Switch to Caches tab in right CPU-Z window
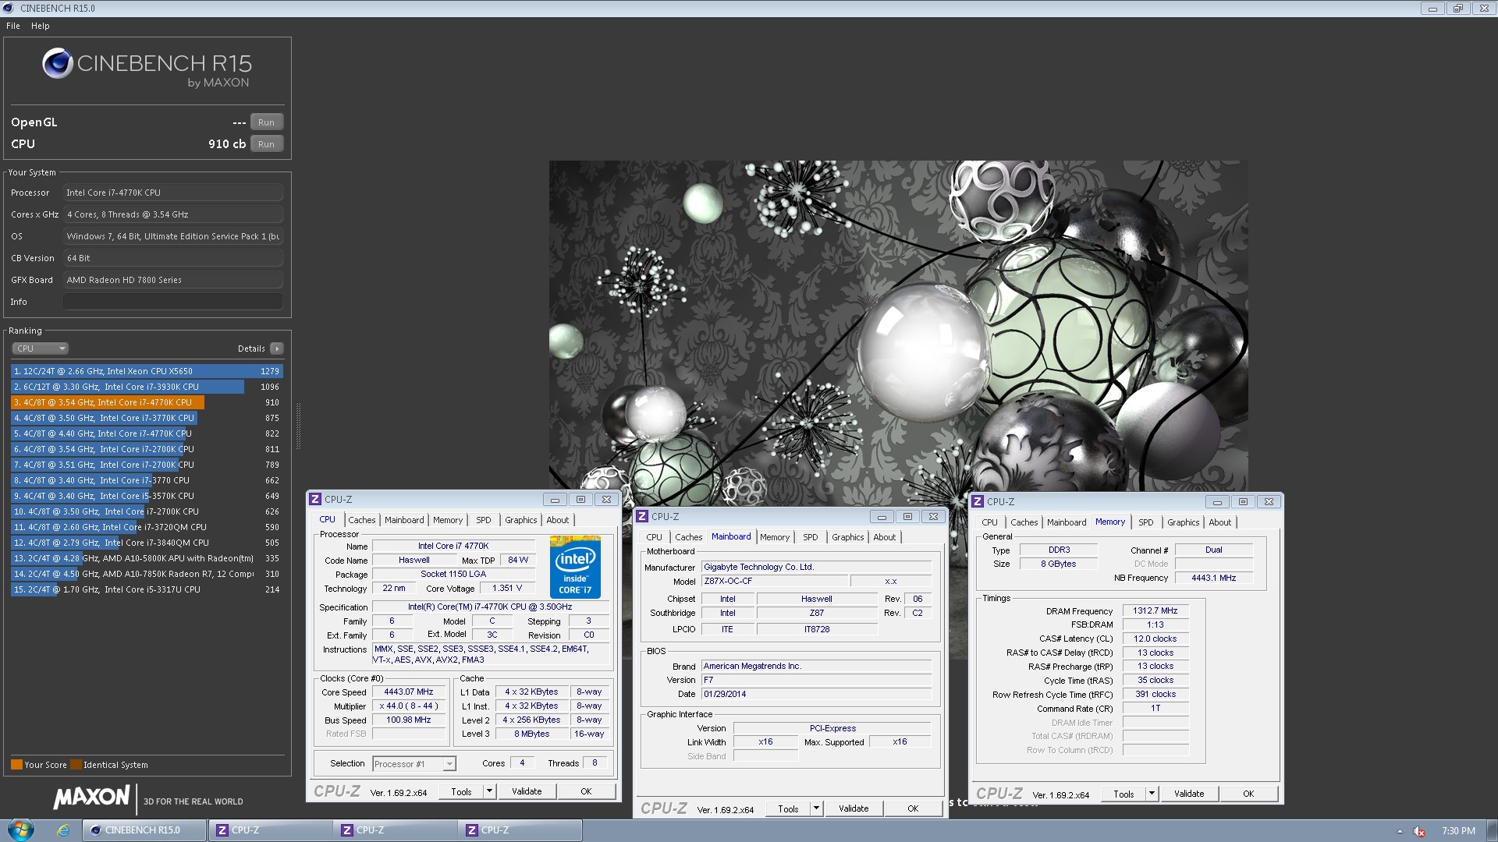The image size is (1498, 842). point(1024,522)
